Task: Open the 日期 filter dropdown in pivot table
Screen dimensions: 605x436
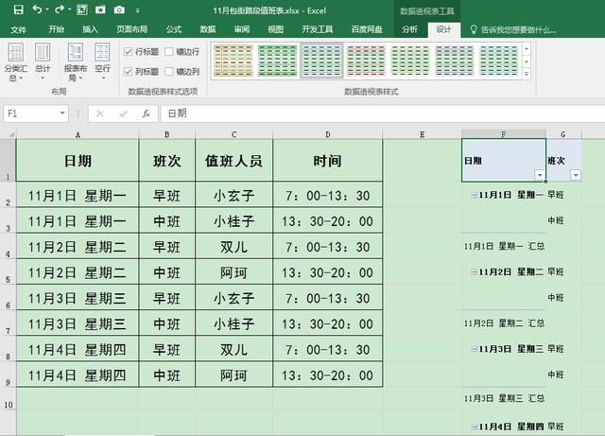Action: point(540,175)
